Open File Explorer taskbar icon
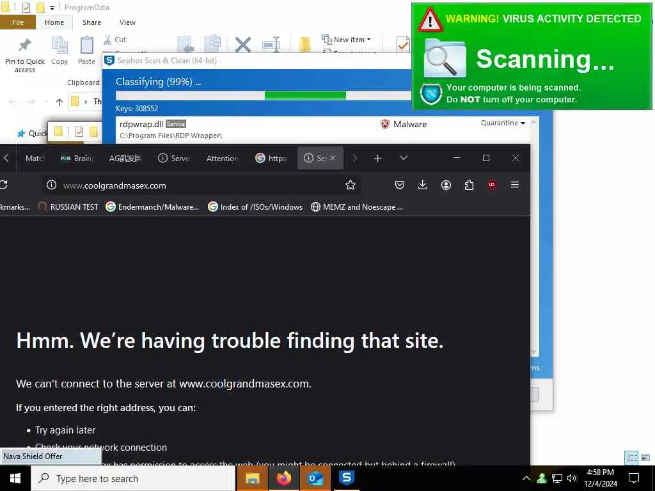Viewport: 655px width, 491px height. [252, 478]
